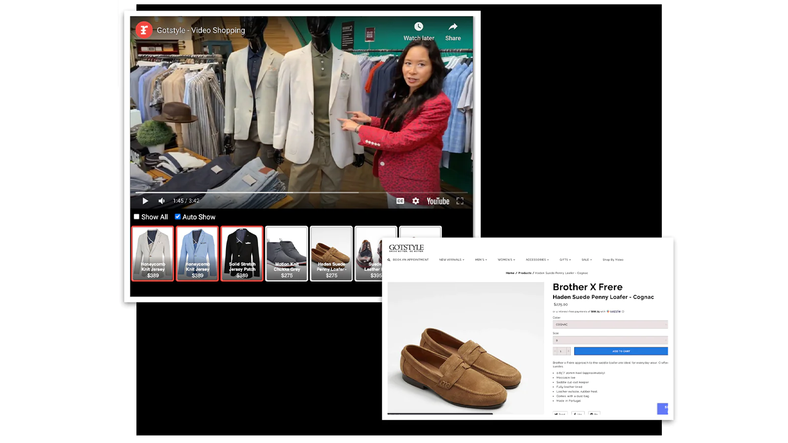Open video settings gear icon
This screenshot has width=788, height=443.
tap(416, 201)
